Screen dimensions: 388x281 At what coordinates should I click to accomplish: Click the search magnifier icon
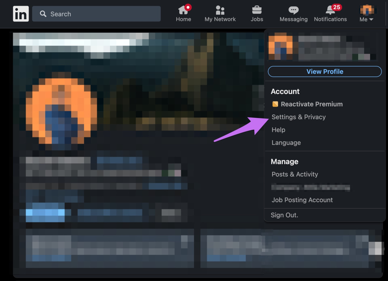(x=43, y=14)
